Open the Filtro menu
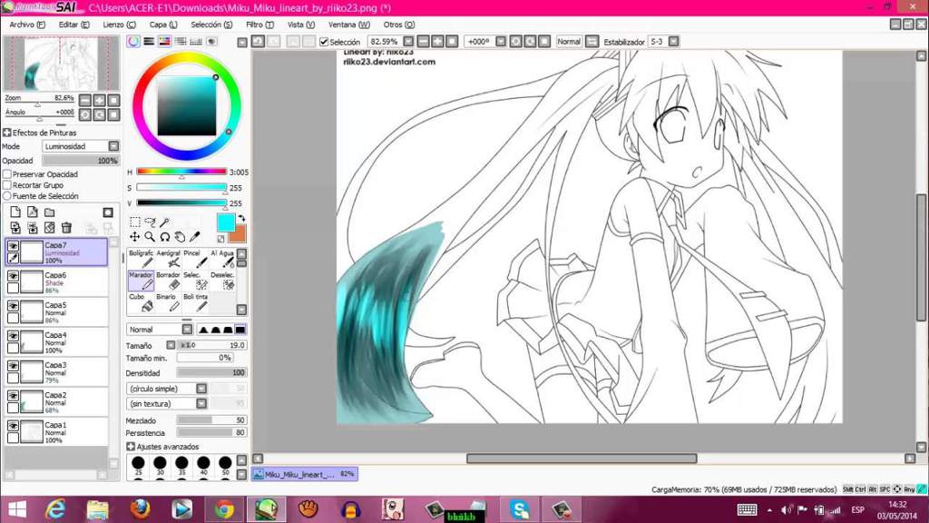The image size is (929, 523). tap(259, 25)
